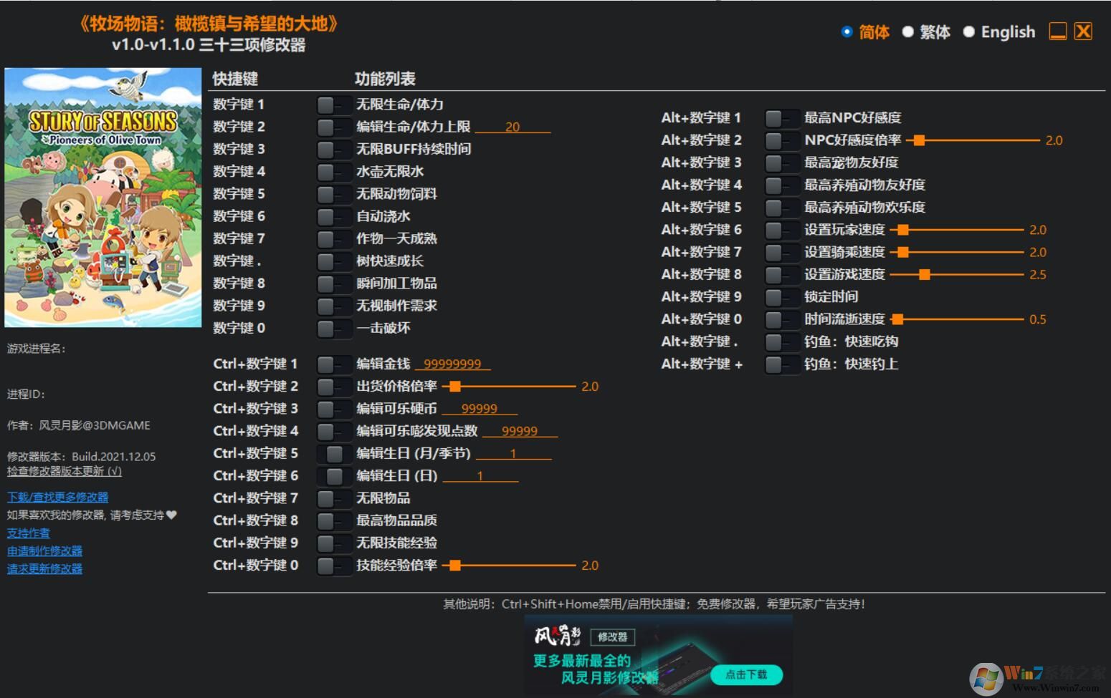Viewport: 1111px width, 698px height.
Task: Click the 点击下载 button in banner
Action: click(x=748, y=674)
